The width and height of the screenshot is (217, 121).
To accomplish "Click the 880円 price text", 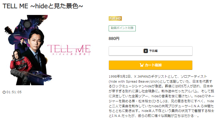I will tap(114, 39).
